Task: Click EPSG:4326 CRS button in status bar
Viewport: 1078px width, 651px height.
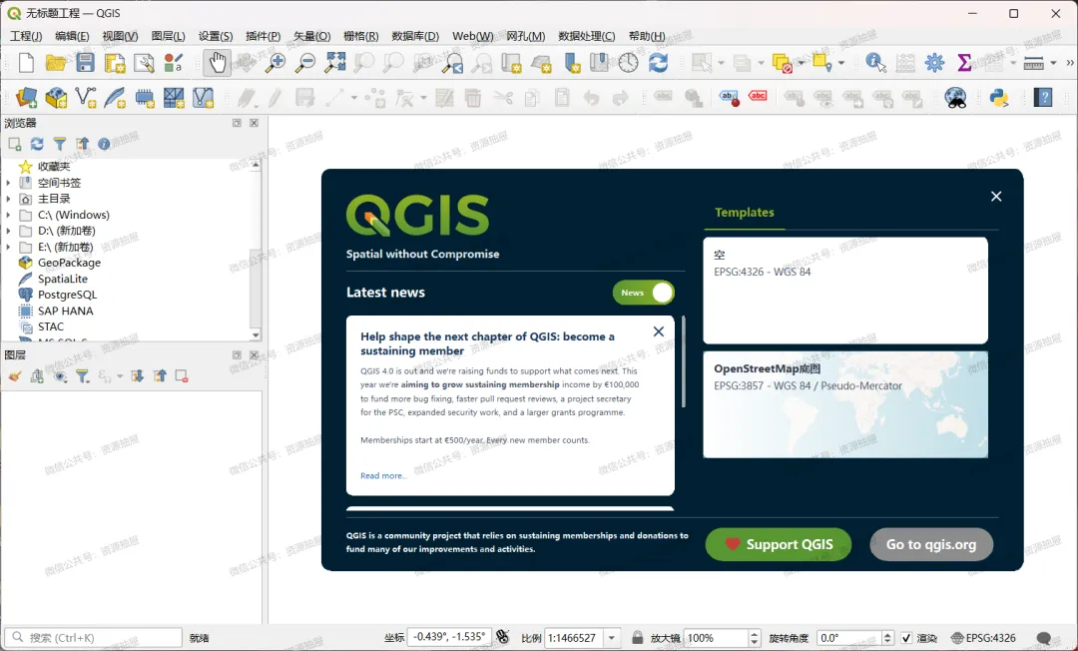Action: (982, 638)
